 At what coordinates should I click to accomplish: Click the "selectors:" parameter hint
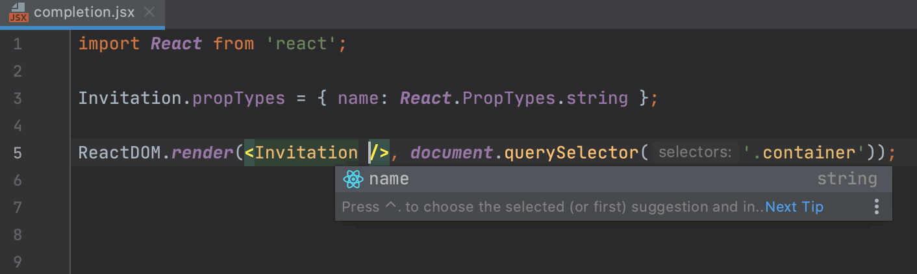(x=694, y=153)
